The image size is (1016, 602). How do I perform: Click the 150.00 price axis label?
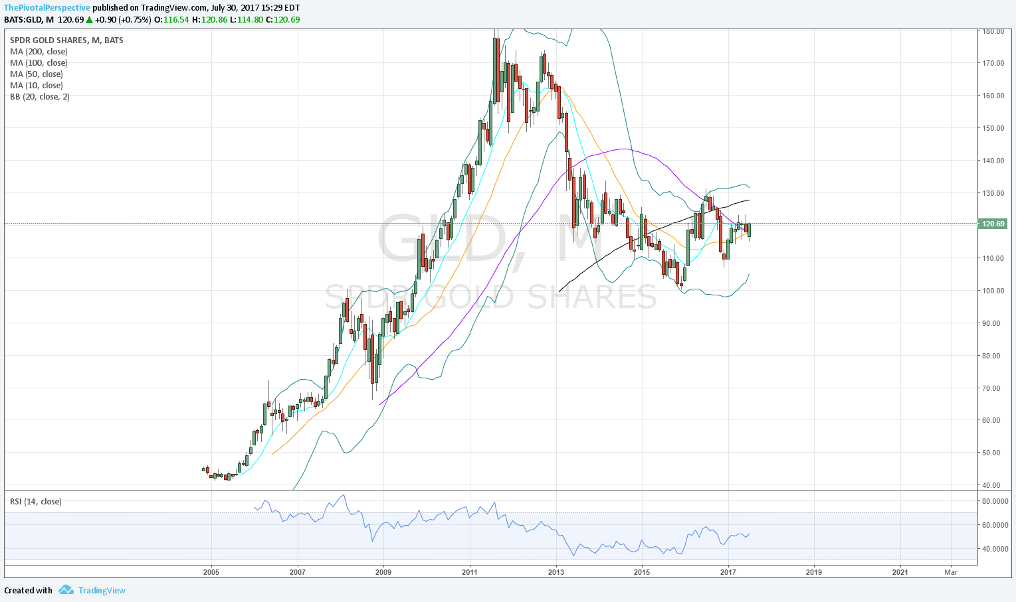993,128
